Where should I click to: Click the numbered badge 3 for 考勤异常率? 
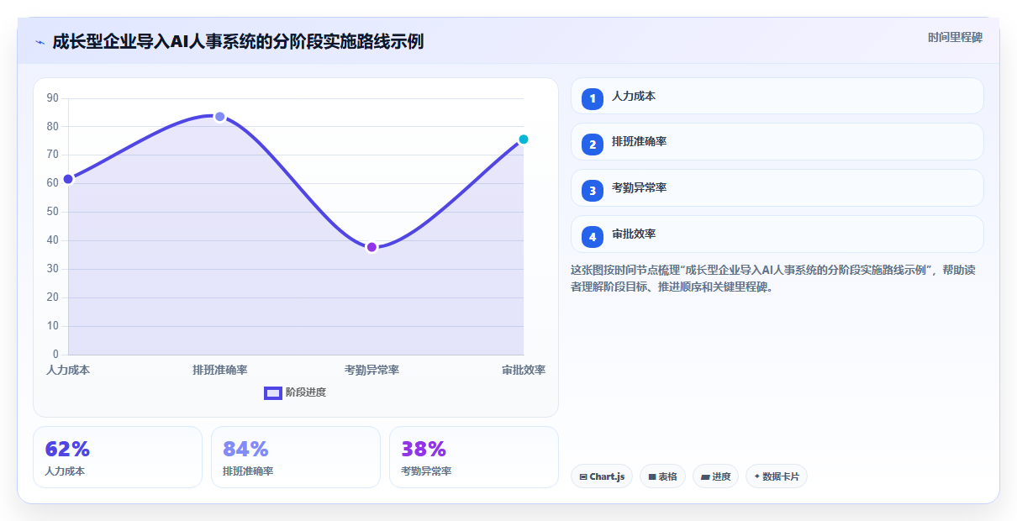[x=593, y=191]
